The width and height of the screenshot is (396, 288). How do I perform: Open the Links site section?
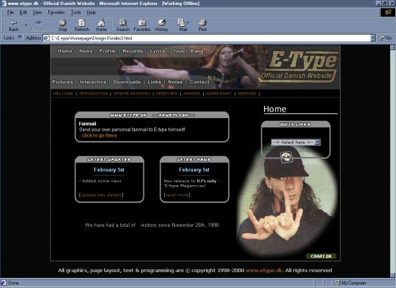coord(154,82)
